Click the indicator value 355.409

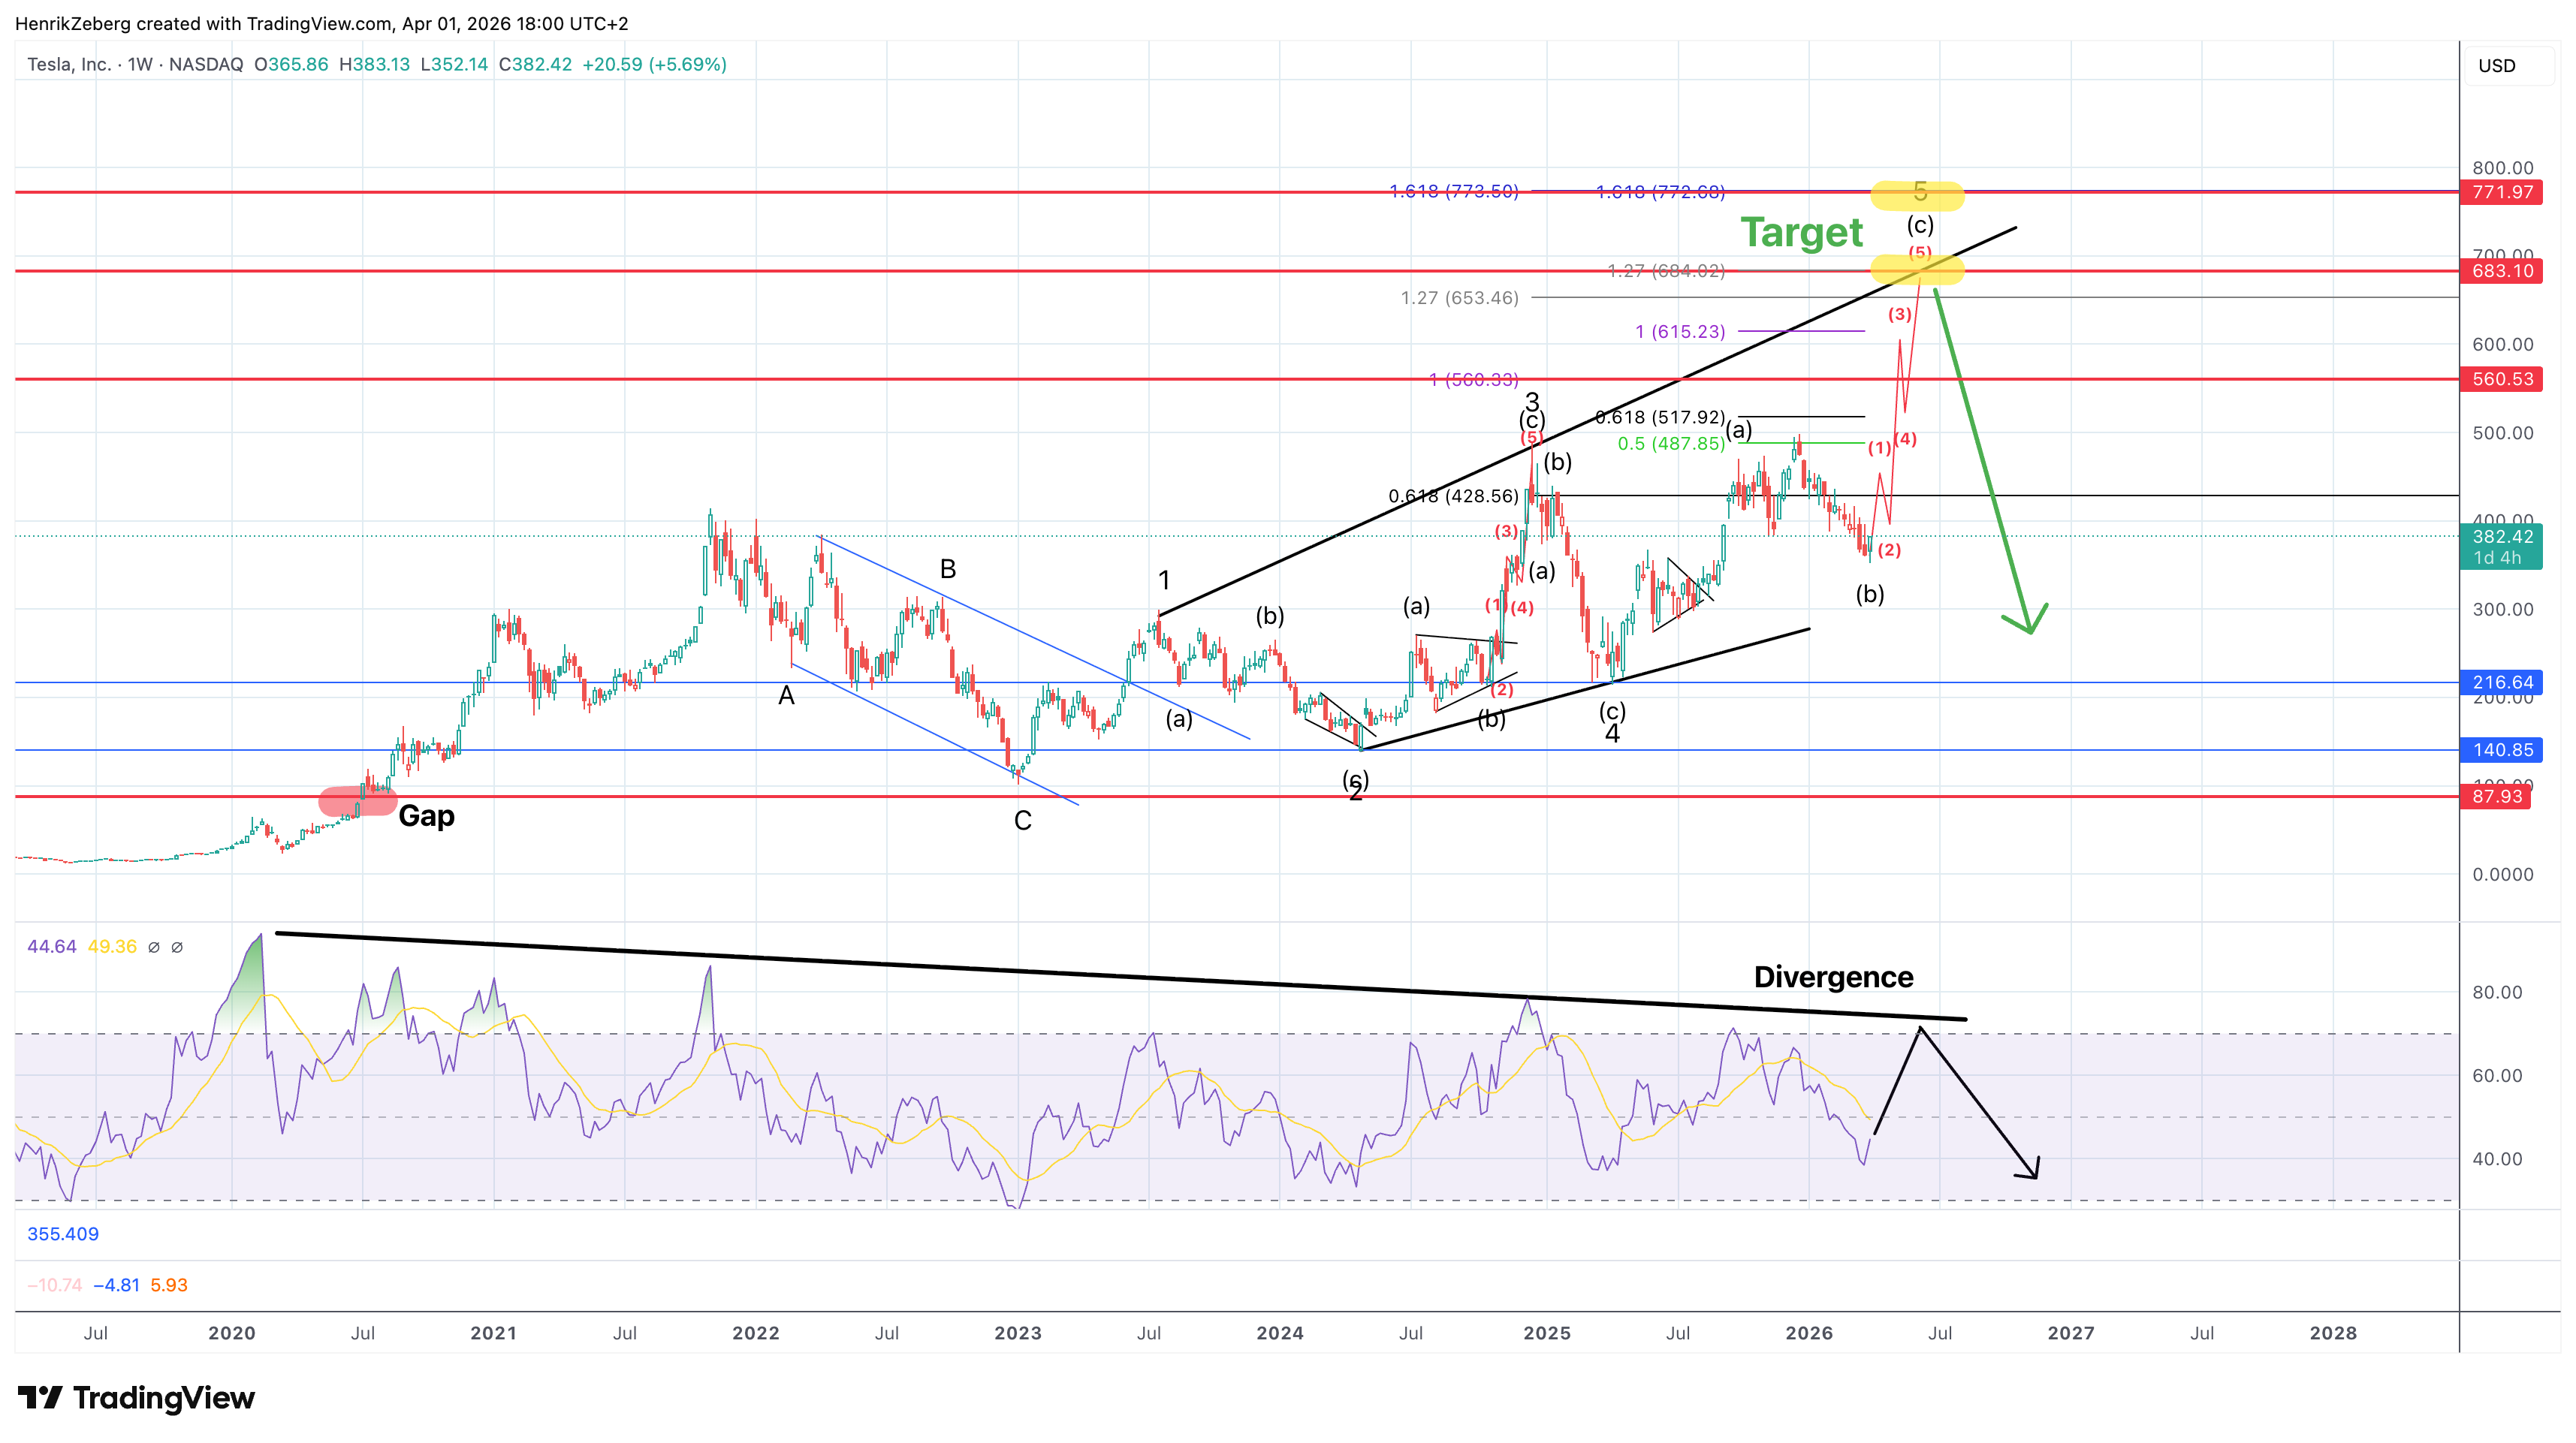pos(63,1234)
